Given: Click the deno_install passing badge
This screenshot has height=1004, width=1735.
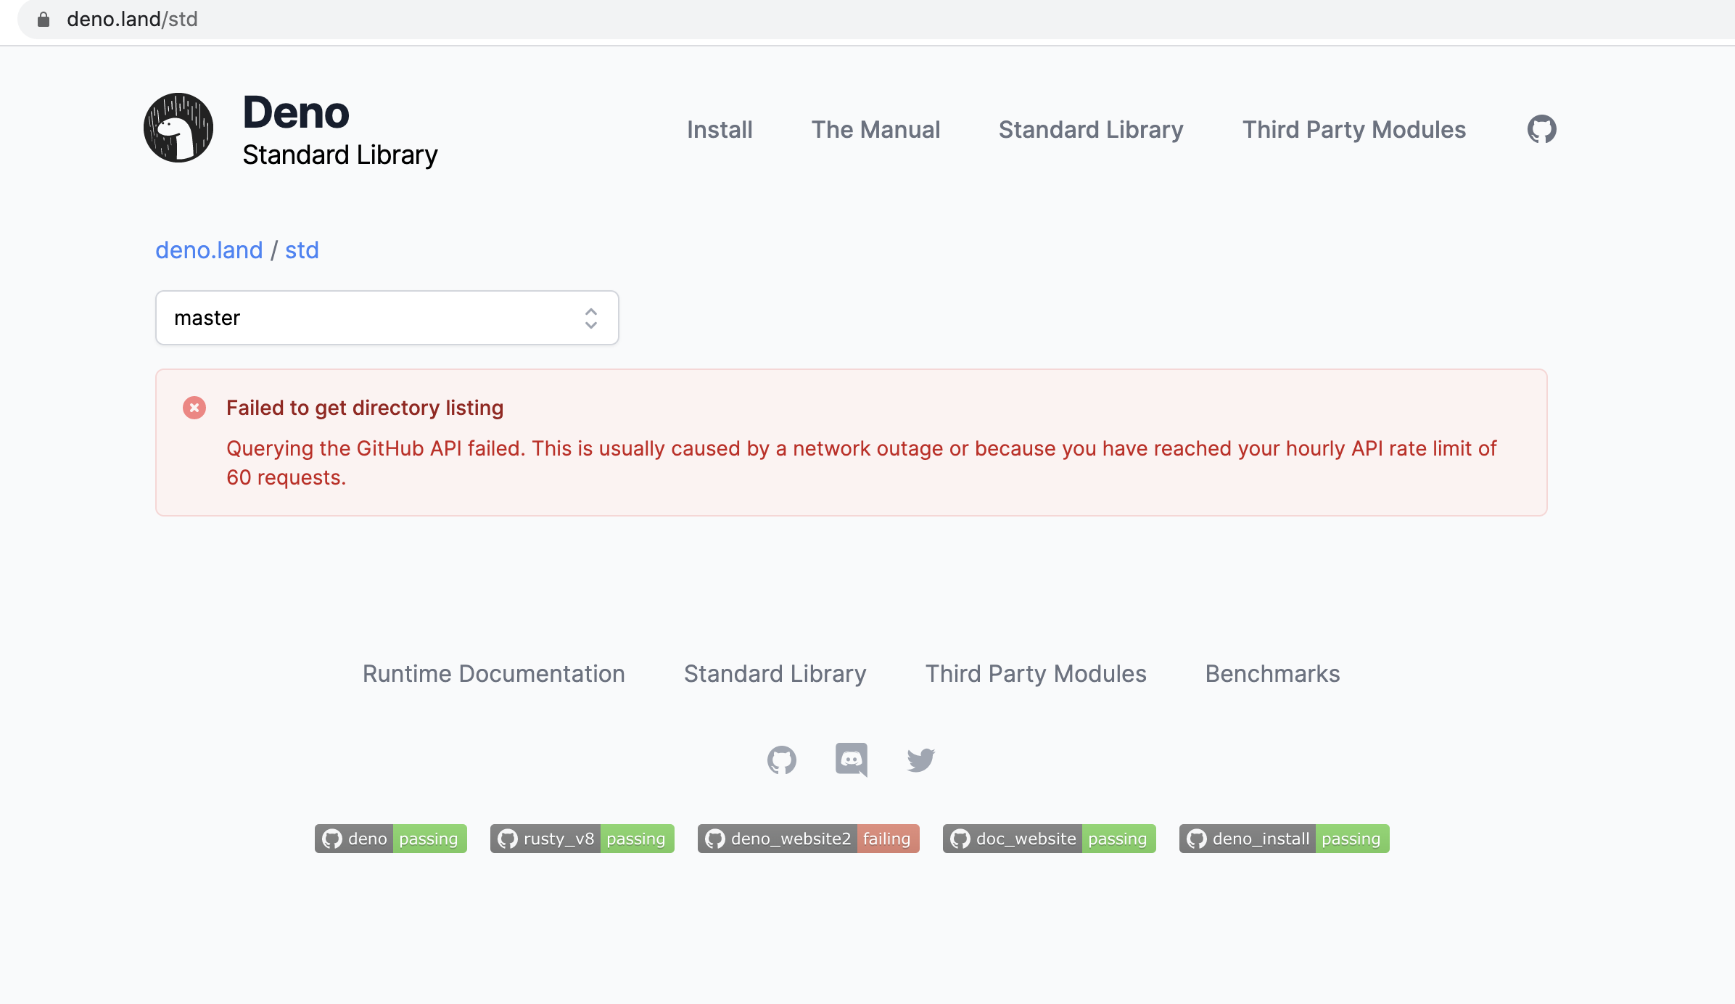Looking at the screenshot, I should (1283, 839).
